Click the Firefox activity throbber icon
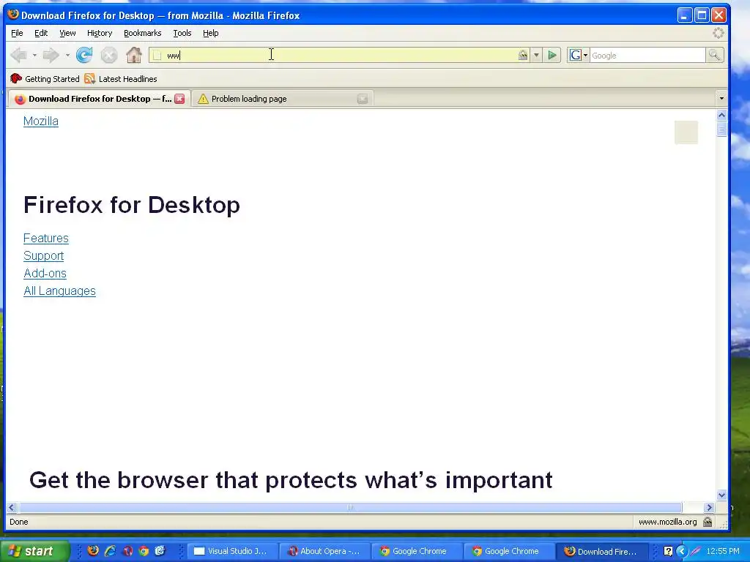 718,33
